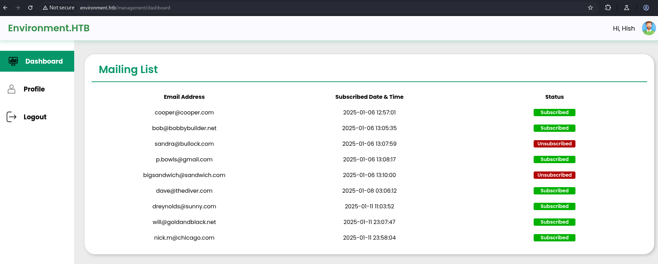Click Subscribed badge for nick.m@chicago.com

(x=555, y=238)
